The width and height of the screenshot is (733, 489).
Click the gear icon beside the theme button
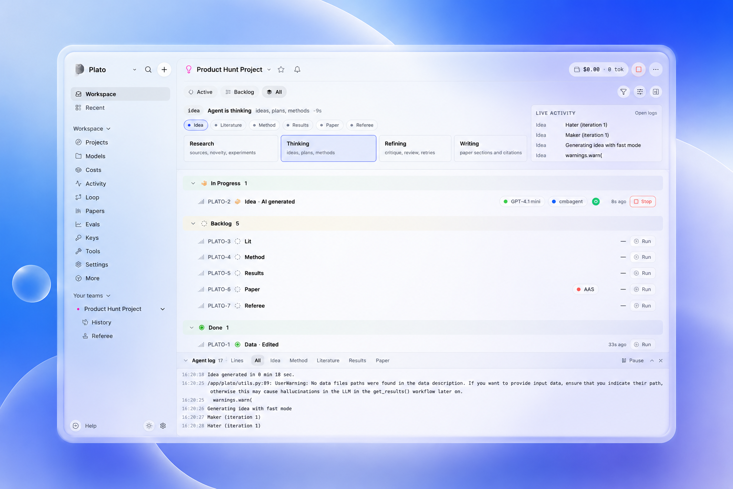tap(163, 426)
